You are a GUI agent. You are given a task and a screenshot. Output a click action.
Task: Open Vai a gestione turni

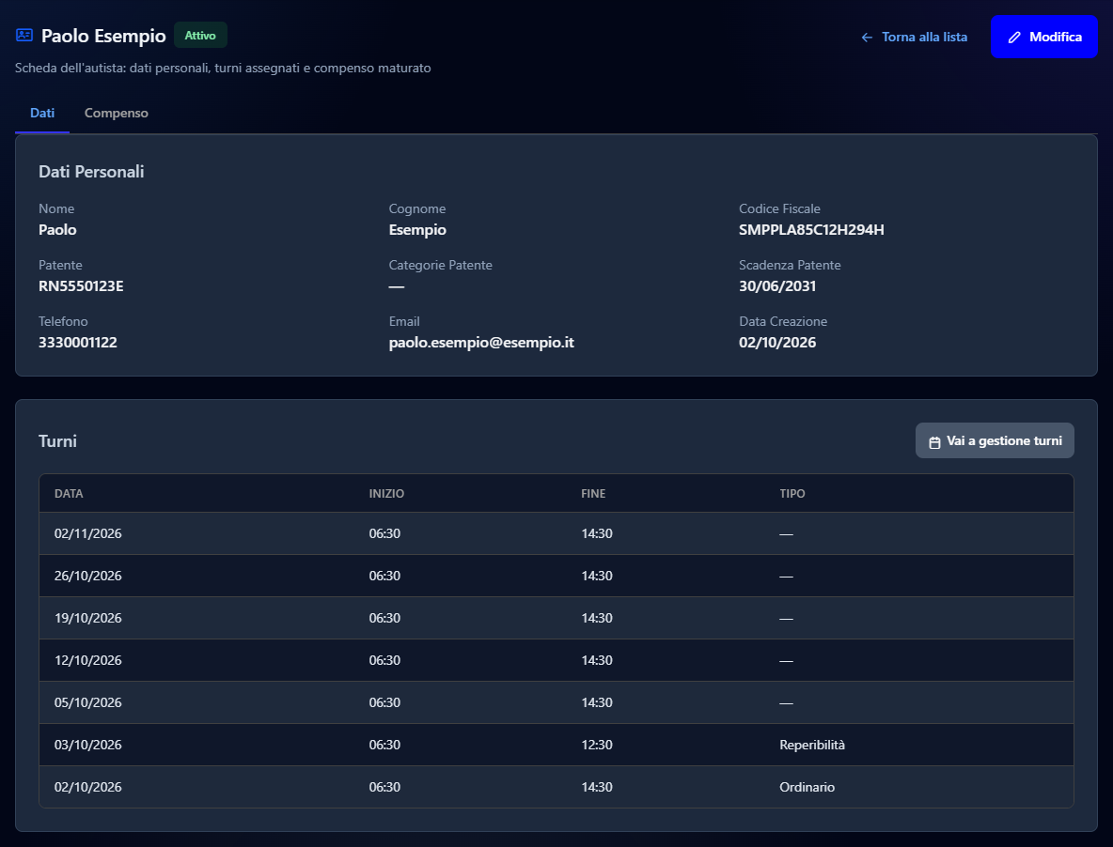tap(995, 440)
